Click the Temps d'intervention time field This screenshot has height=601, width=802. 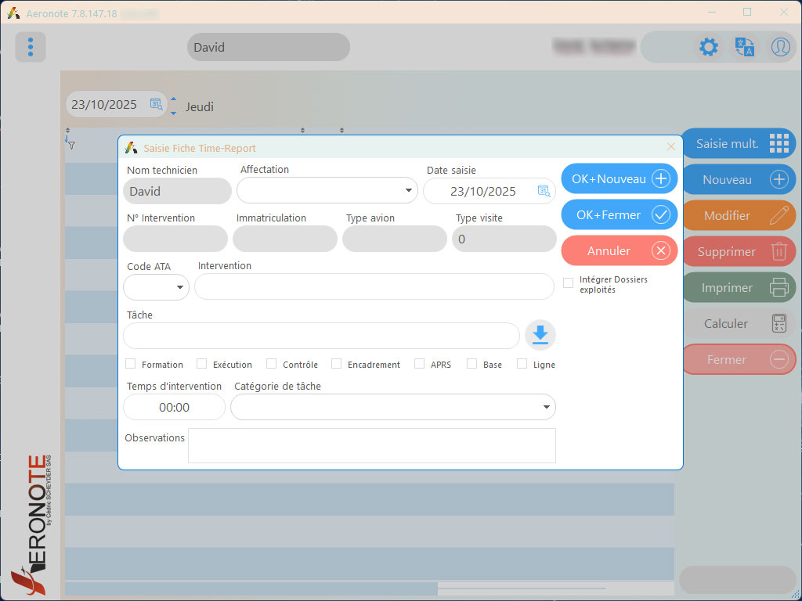[x=175, y=407]
